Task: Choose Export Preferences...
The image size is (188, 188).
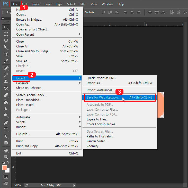Action: point(119,90)
